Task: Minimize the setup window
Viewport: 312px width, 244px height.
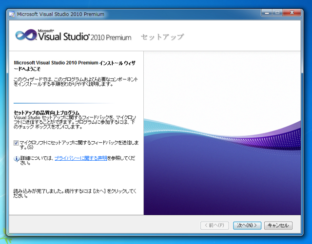Action: pyautogui.click(x=267, y=13)
